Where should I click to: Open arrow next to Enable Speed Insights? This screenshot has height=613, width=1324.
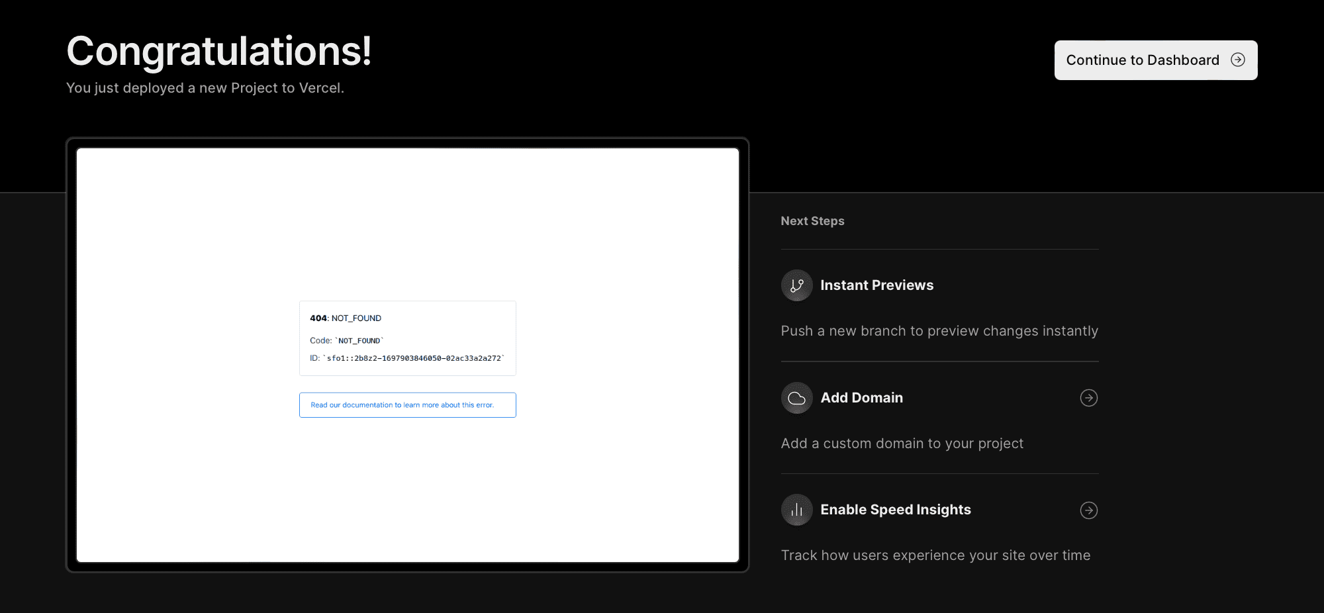click(x=1089, y=510)
